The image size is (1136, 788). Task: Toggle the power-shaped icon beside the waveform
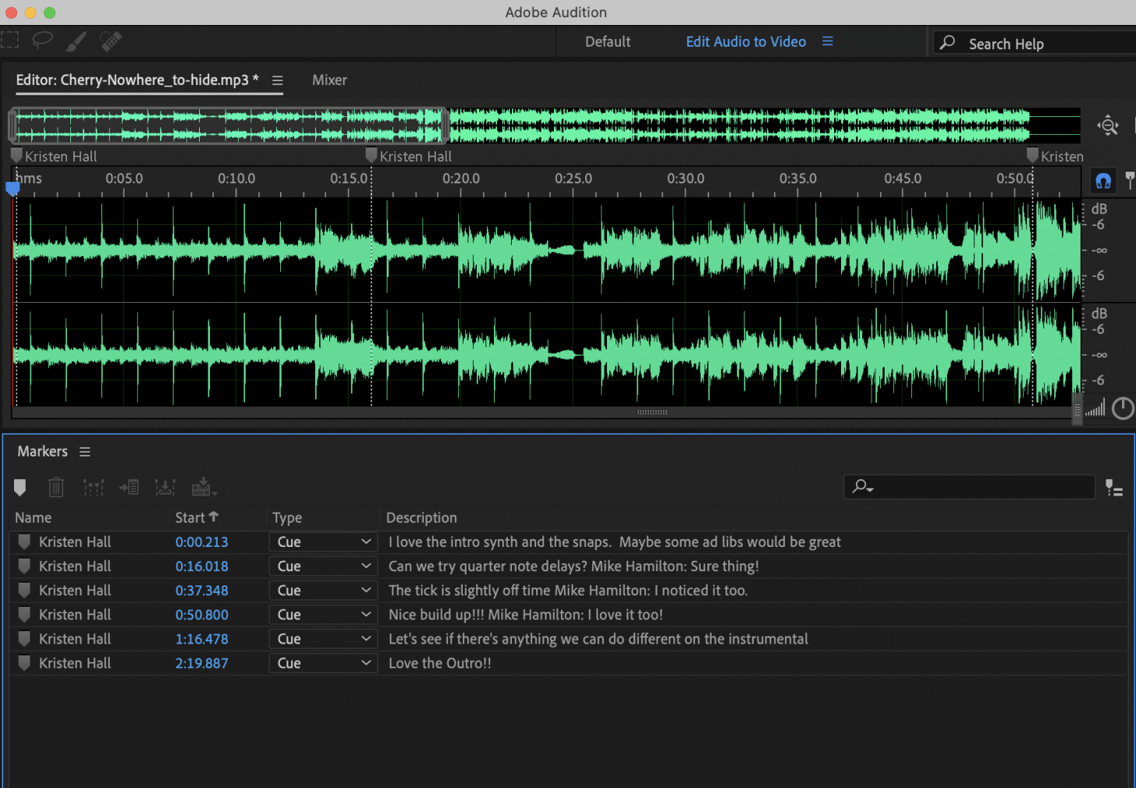pos(1122,408)
